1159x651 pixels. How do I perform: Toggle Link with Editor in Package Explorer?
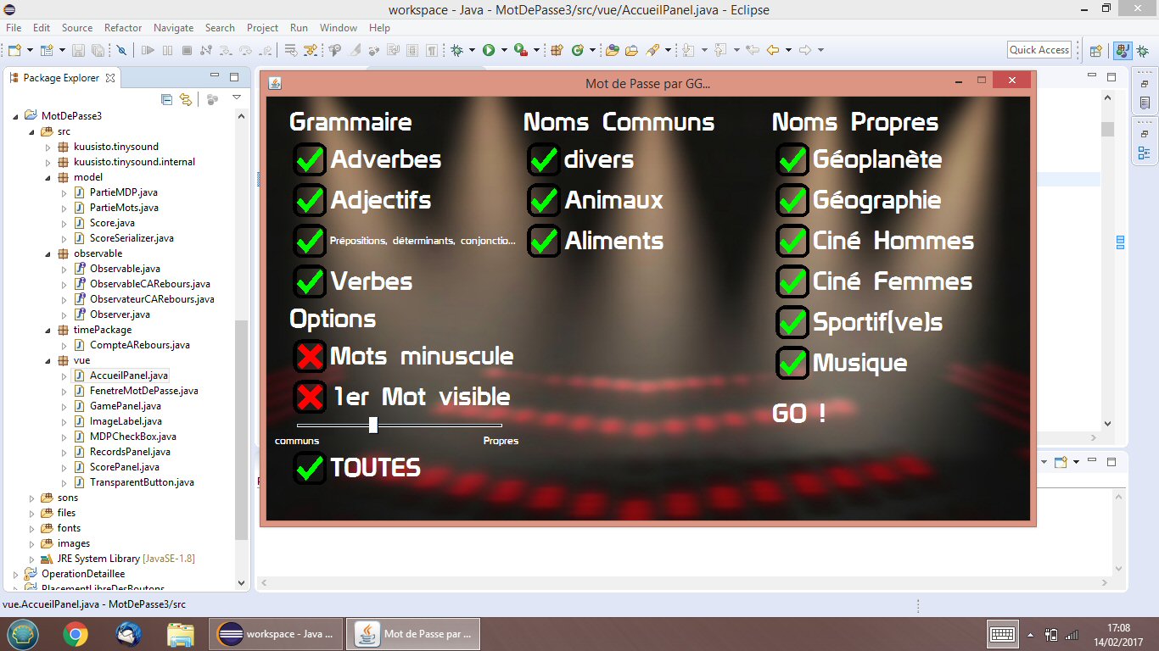186,99
